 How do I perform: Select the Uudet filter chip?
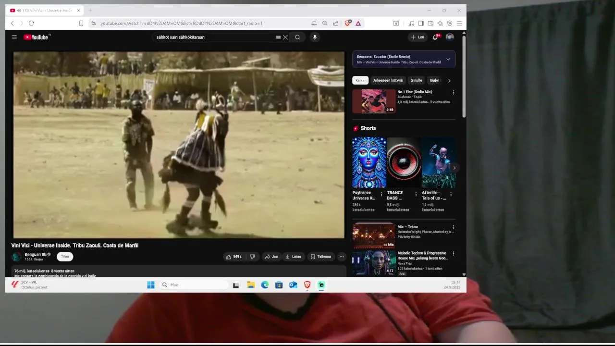coord(434,80)
